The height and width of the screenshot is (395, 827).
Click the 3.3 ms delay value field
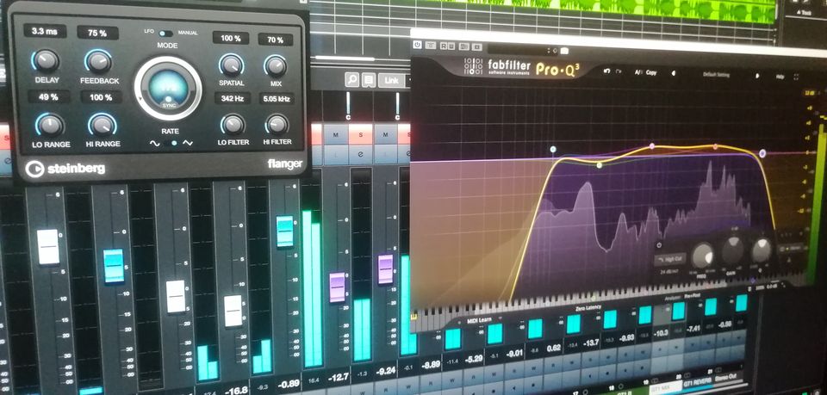[x=45, y=31]
